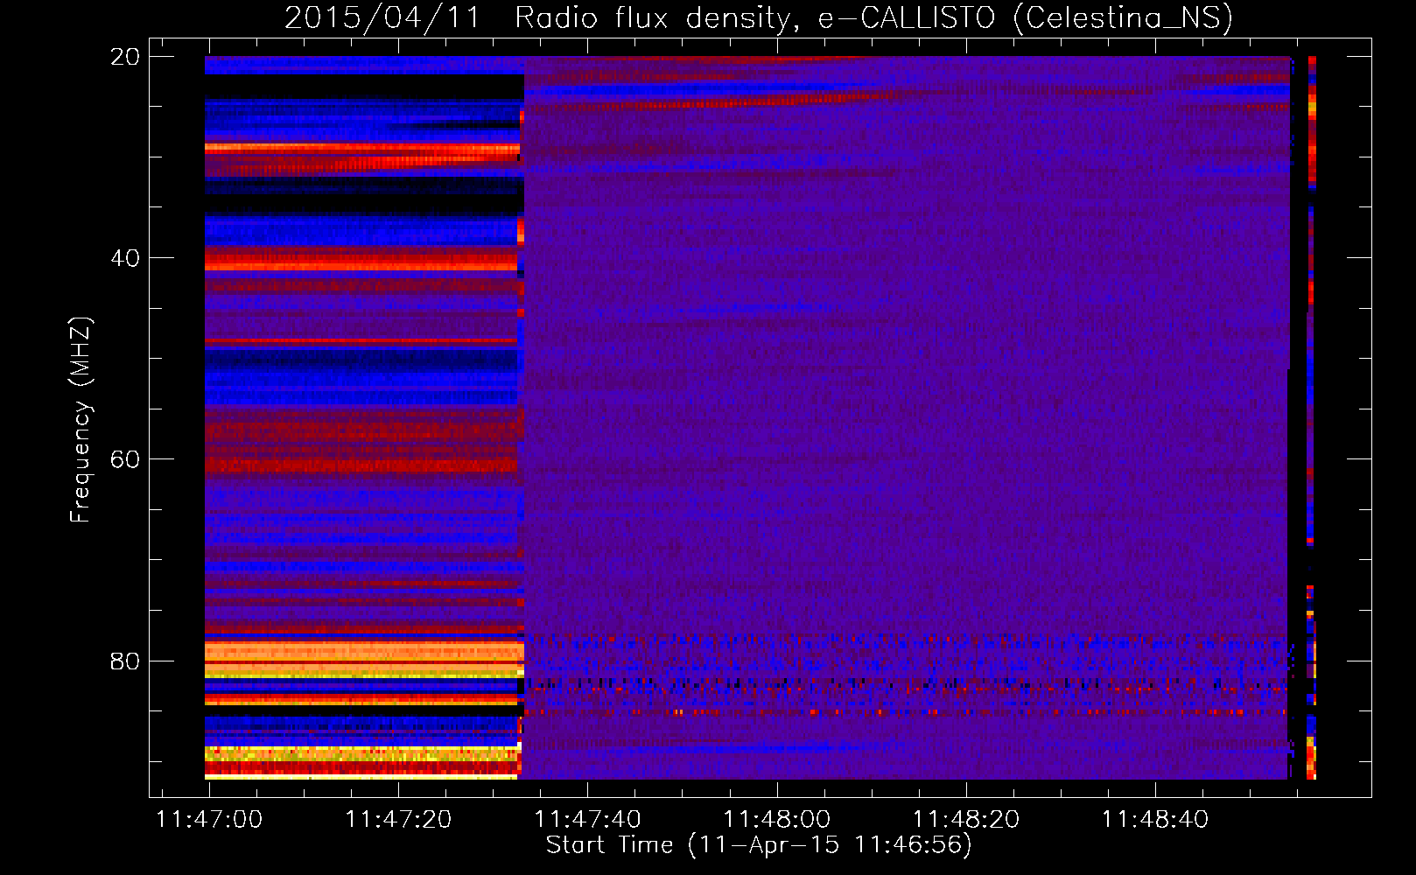Click the narrow vertical strip right of the spectrogram
The height and width of the screenshot is (875, 1416).
coord(1311,417)
